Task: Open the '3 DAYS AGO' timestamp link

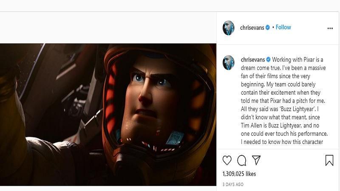Action: (233, 185)
